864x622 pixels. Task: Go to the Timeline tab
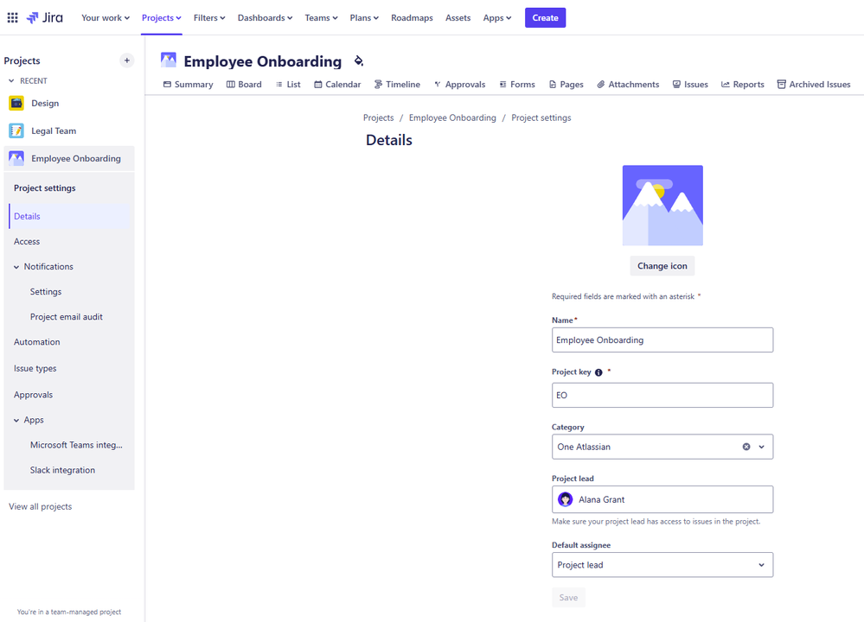coord(397,84)
